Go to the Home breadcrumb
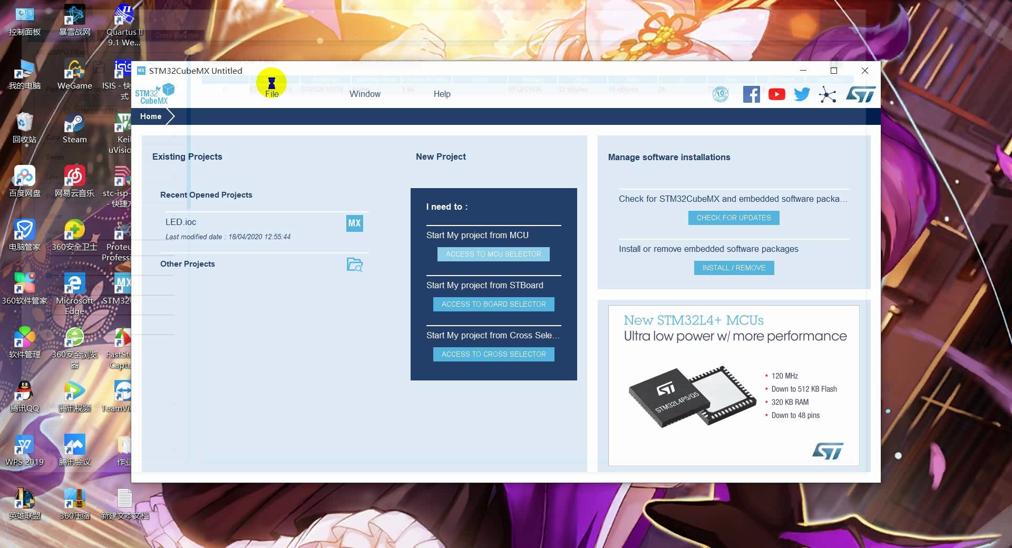The height and width of the screenshot is (548, 1012). pyautogui.click(x=151, y=116)
